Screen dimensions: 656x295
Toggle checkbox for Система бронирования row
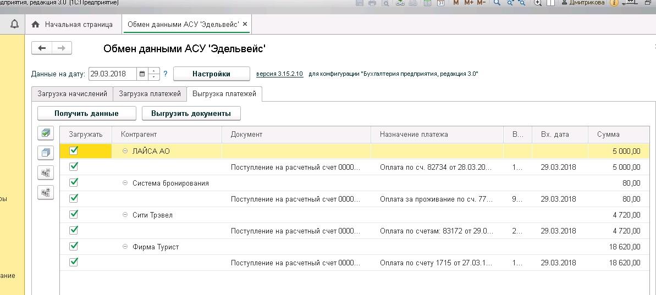coord(74,182)
